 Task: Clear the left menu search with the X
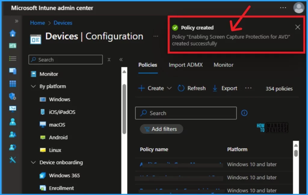pos(109,59)
